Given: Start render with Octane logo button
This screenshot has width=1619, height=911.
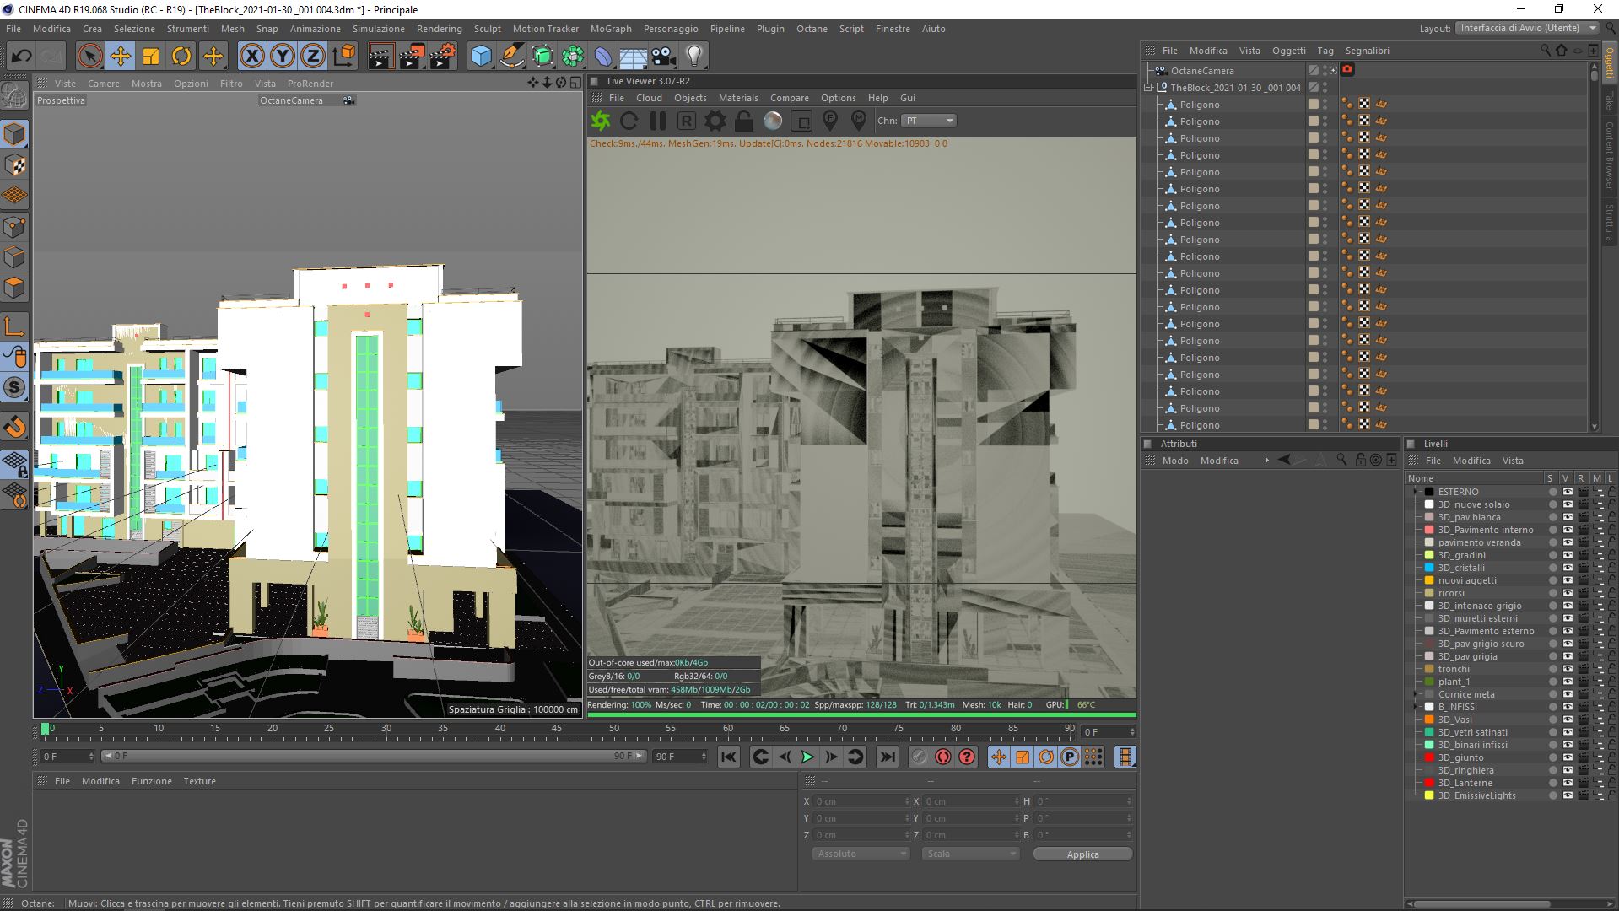Looking at the screenshot, I should tap(601, 121).
